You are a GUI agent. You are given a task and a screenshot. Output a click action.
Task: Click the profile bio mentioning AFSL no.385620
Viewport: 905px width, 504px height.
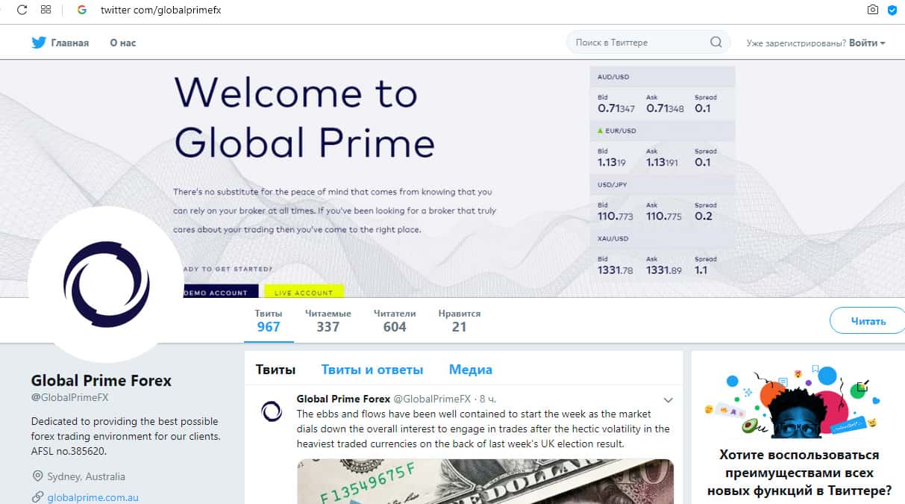[x=125, y=435]
